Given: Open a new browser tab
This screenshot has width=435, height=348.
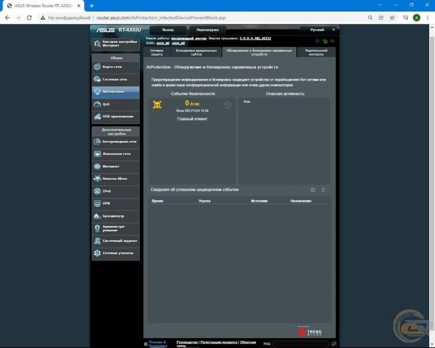Looking at the screenshot, I should tap(92, 6).
